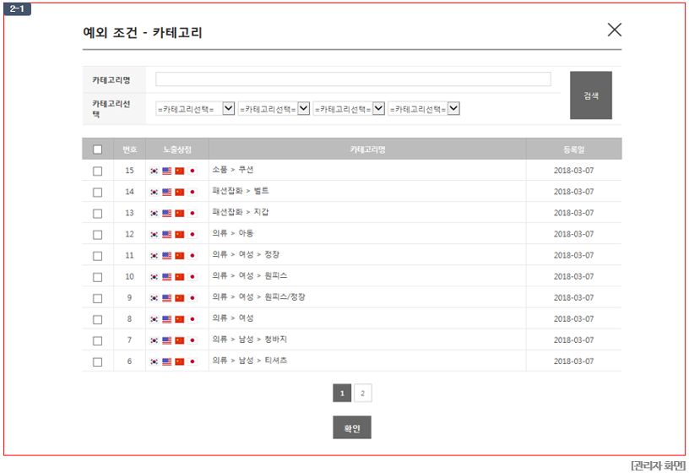Select the checkbox for row 10 원피스
This screenshot has width=689, height=473.
click(97, 277)
